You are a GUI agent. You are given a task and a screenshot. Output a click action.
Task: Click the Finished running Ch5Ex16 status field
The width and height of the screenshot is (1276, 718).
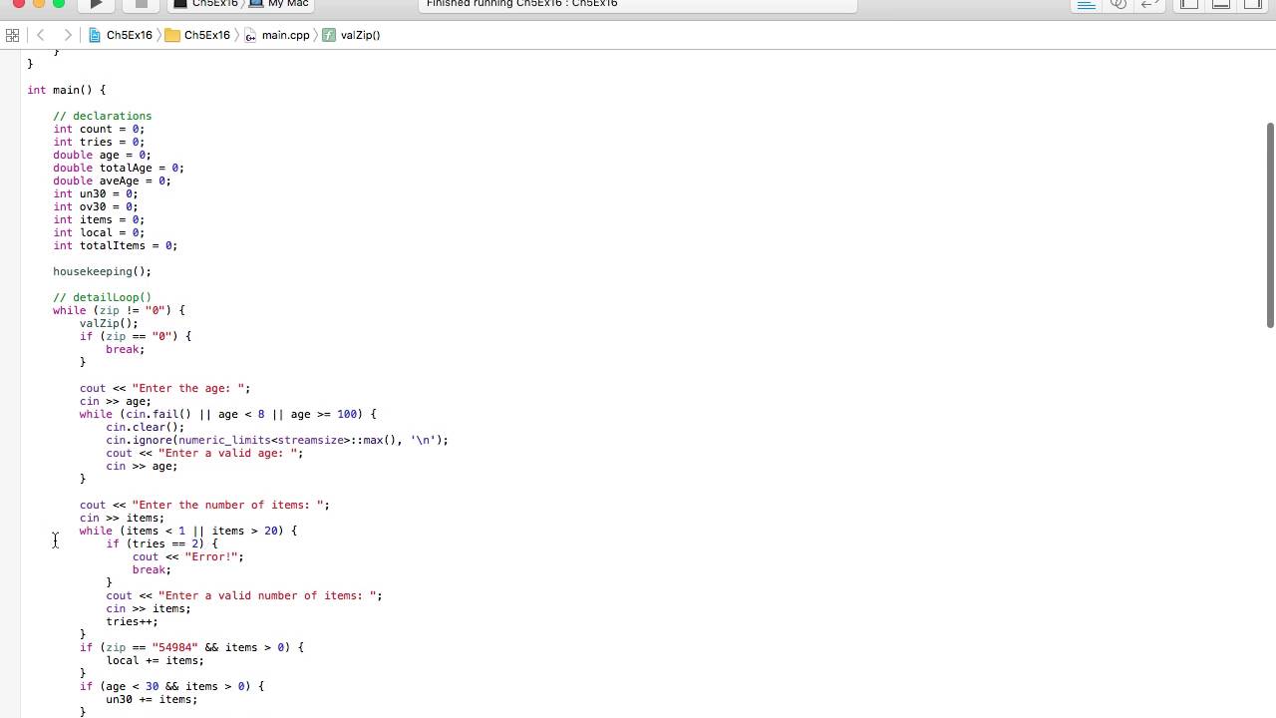click(x=636, y=4)
